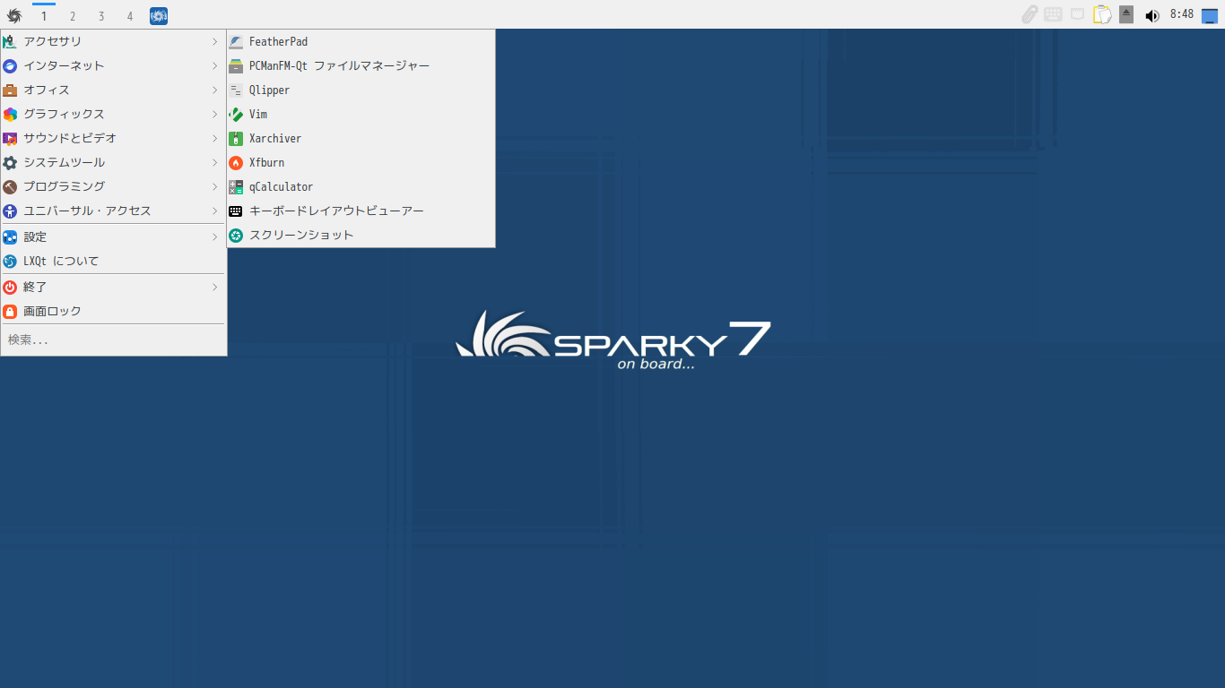Click the green Xarchiver icon
The width and height of the screenshot is (1225, 688).
click(x=236, y=139)
